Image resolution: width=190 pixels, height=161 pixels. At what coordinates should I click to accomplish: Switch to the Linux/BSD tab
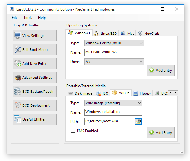[x=105, y=33]
